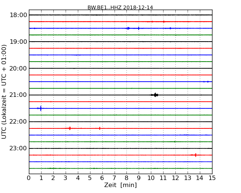Click x-axis tick label 0
241x193 pixels.
pos(29,178)
